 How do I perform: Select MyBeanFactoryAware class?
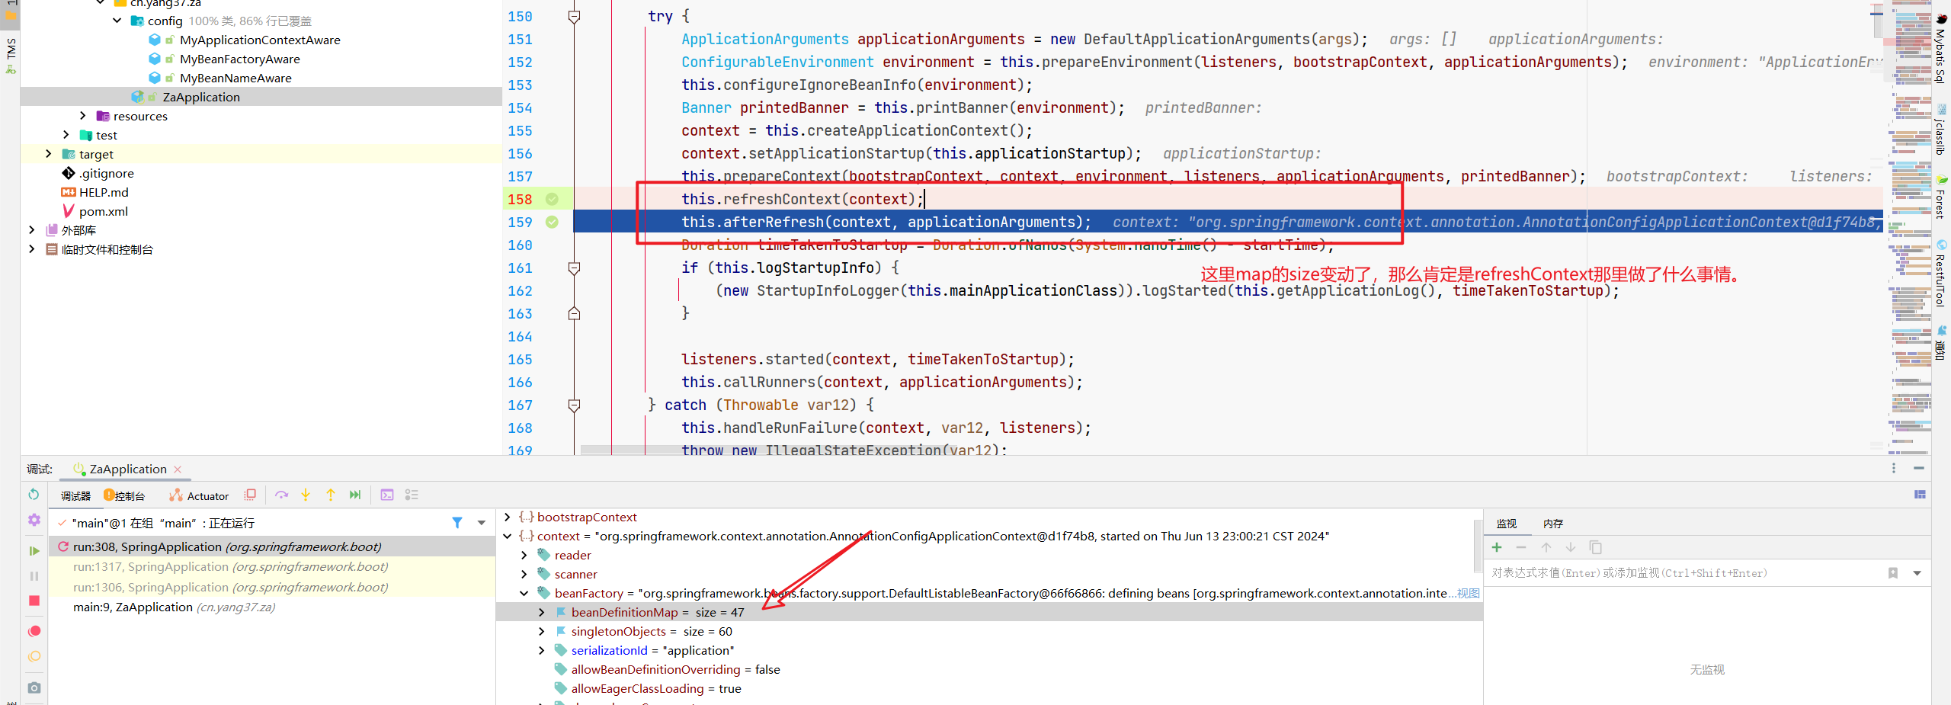239,59
